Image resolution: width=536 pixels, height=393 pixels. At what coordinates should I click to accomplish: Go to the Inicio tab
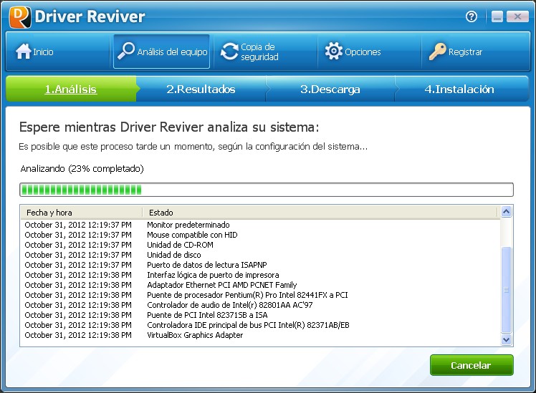coord(57,52)
